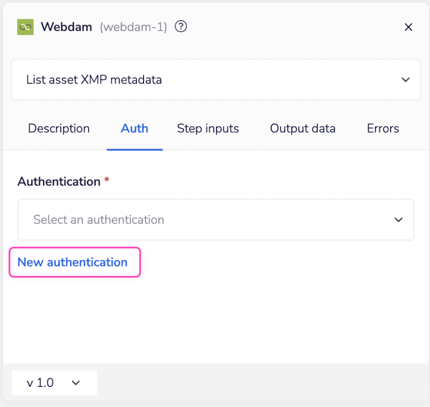View the Errors tab
The height and width of the screenshot is (407, 430).
[383, 129]
